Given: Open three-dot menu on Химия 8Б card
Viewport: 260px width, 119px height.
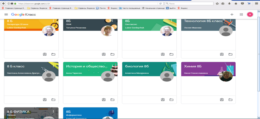Looking at the screenshot, I should tap(231, 66).
